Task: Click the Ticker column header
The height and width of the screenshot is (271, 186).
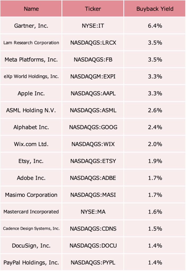Action: (x=93, y=8)
